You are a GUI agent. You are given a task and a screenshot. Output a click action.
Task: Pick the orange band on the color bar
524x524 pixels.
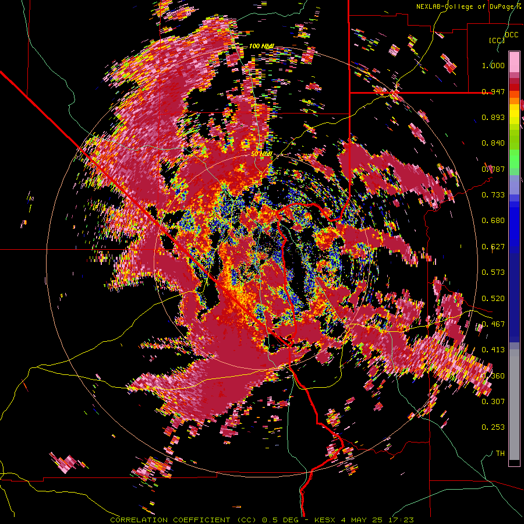(514, 101)
